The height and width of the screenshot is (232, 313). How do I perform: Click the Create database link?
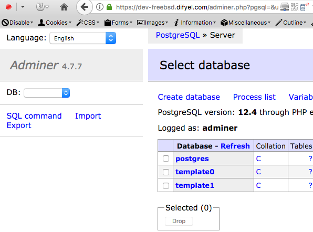tap(189, 97)
